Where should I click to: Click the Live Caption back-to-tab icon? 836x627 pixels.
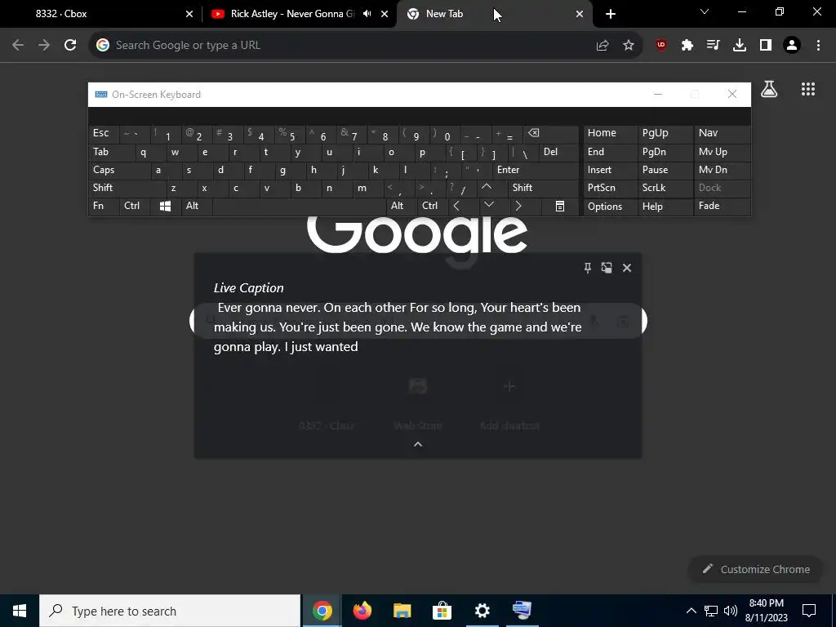pos(607,268)
